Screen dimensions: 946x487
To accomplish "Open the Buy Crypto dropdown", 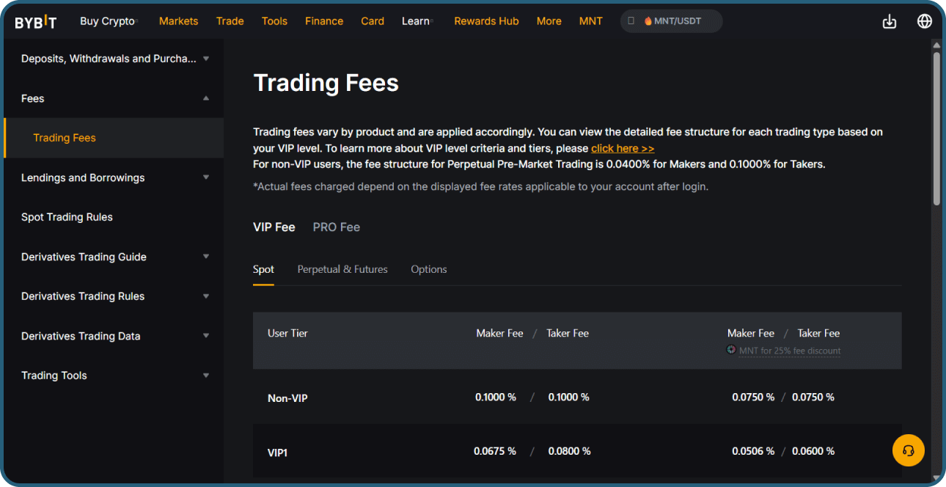I will (x=108, y=21).
